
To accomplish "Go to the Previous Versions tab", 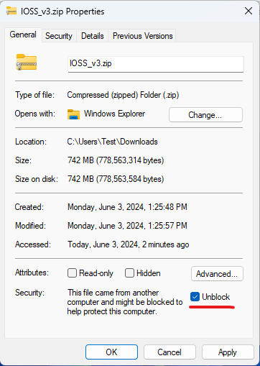I will click(142, 36).
